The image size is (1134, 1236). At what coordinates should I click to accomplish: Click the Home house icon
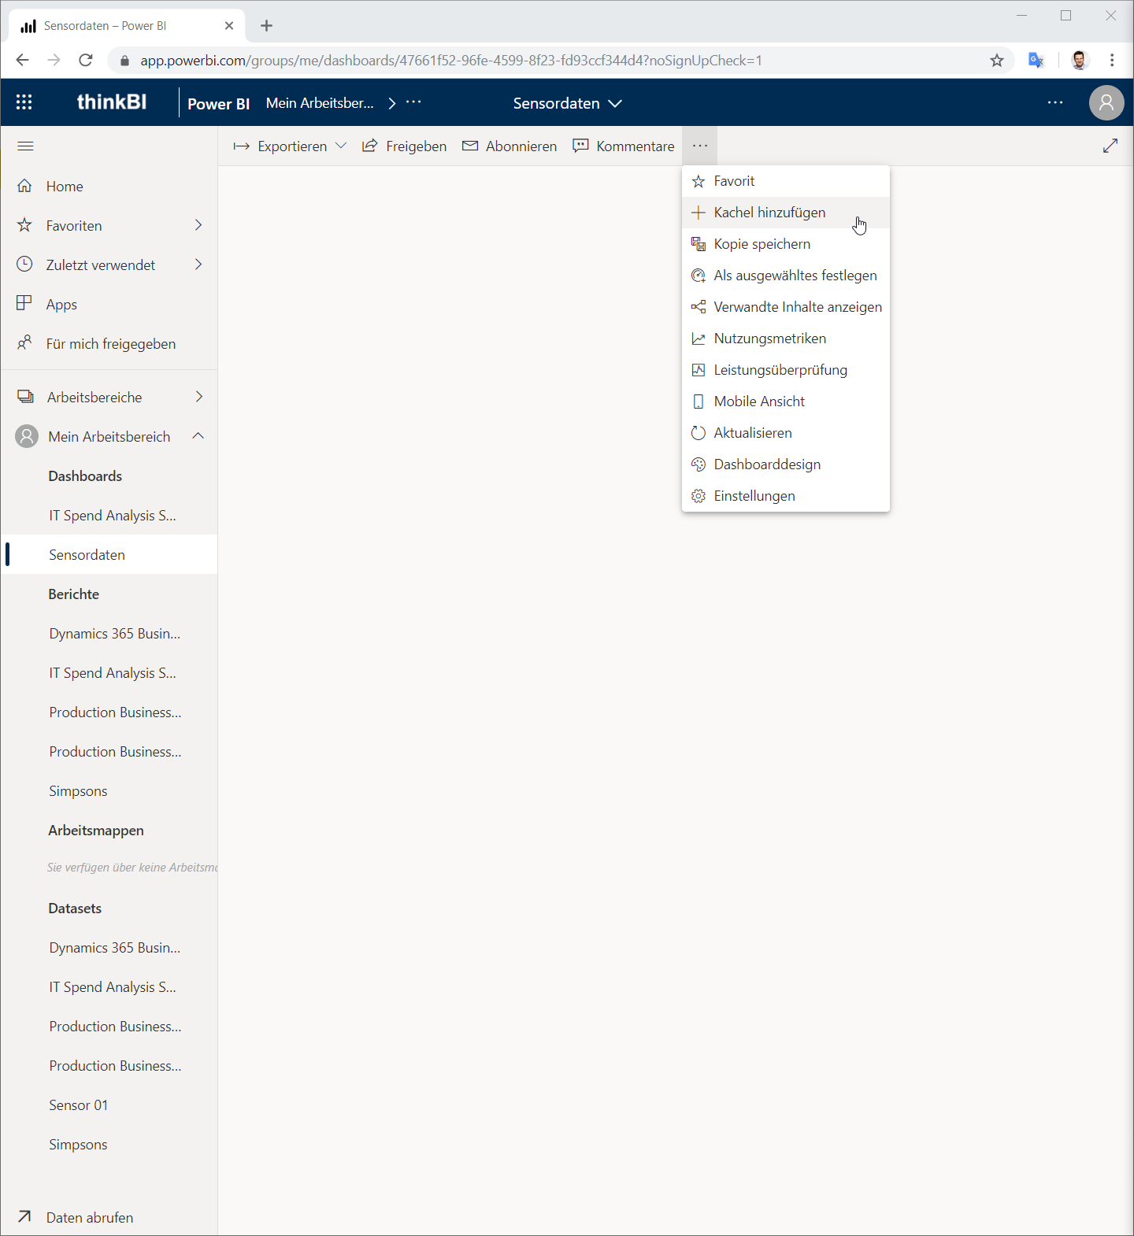pyautogui.click(x=24, y=186)
